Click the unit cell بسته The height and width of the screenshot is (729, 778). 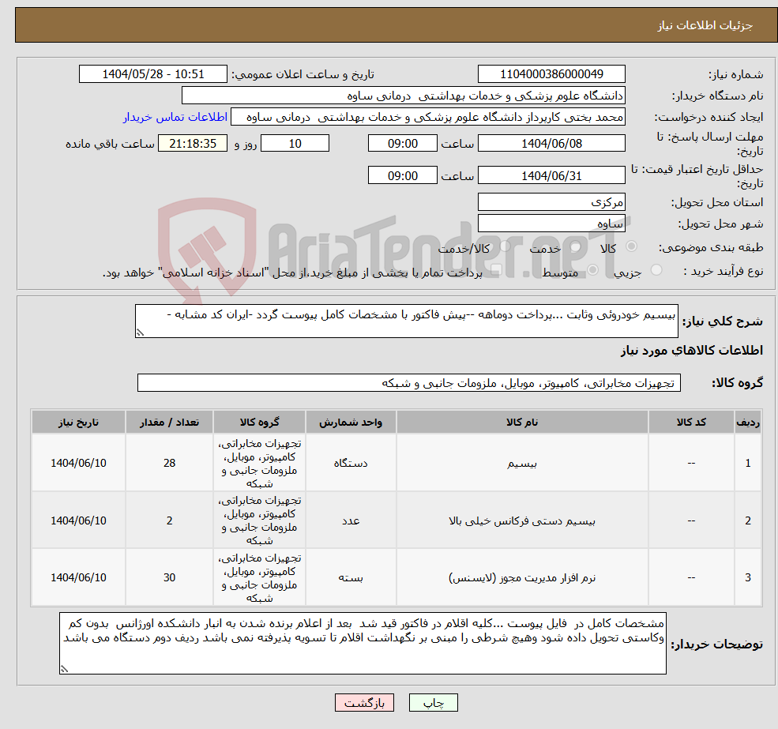point(351,577)
